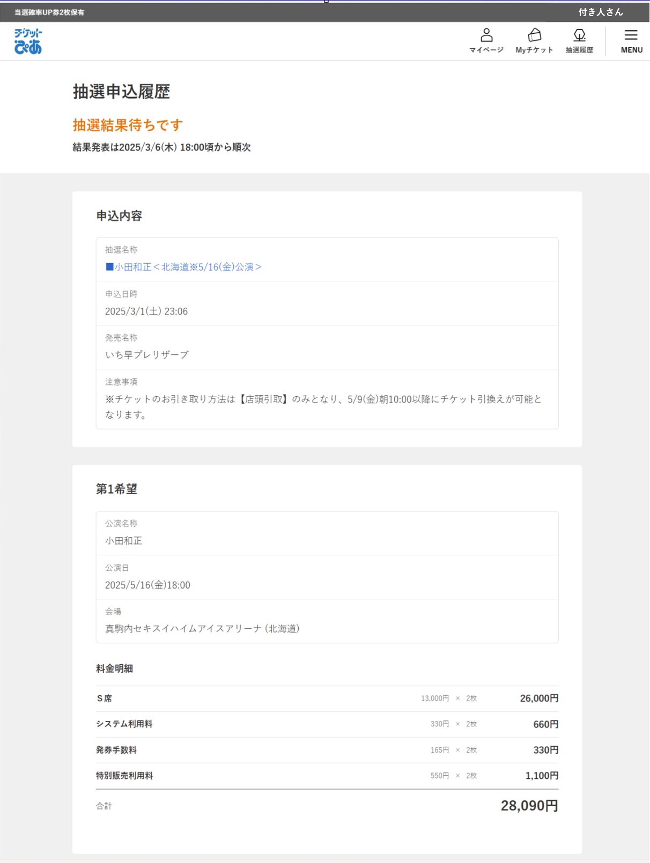The height and width of the screenshot is (863, 650).
Task: Click the 申込内容 section heading
Action: click(x=119, y=216)
